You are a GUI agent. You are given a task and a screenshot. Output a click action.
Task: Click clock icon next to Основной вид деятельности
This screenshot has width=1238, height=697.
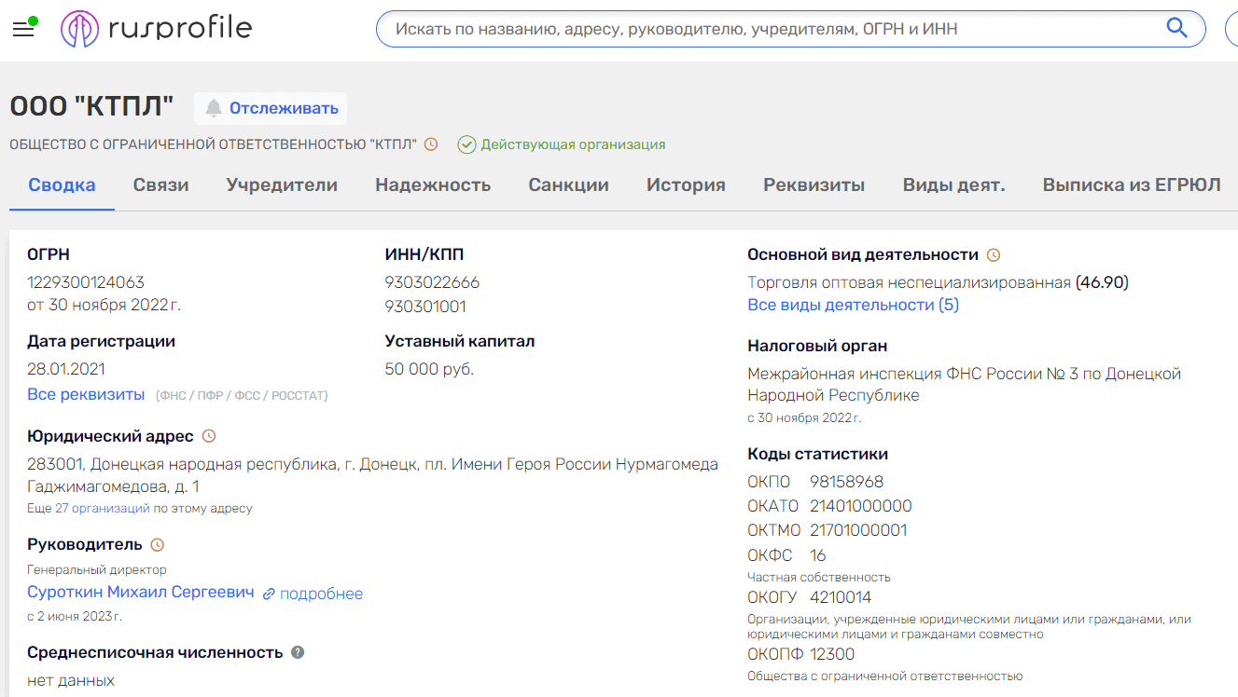tap(994, 254)
